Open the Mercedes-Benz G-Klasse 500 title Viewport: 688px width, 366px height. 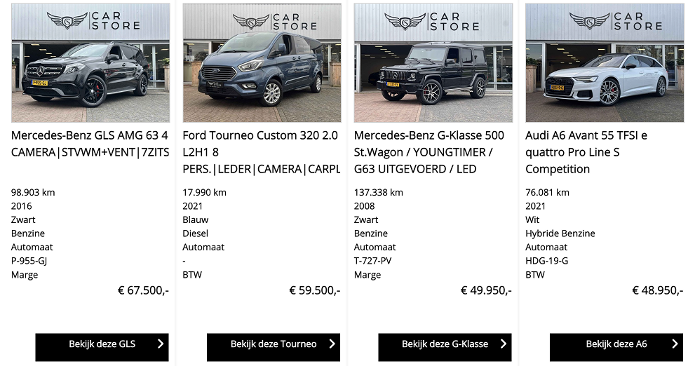[429, 152]
